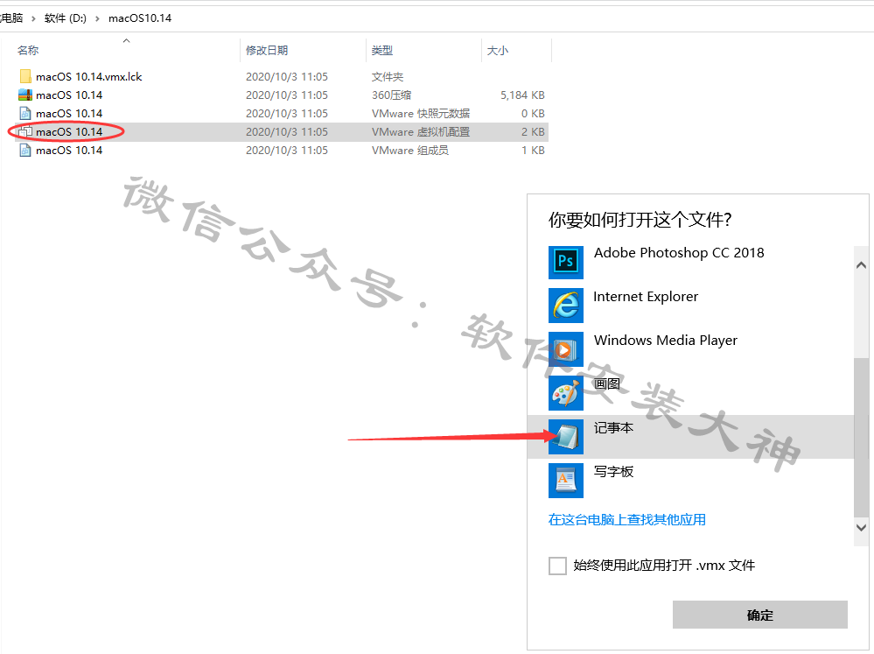The width and height of the screenshot is (874, 654).
Task: Choose Internet Explorer label in list
Action: 646,296
